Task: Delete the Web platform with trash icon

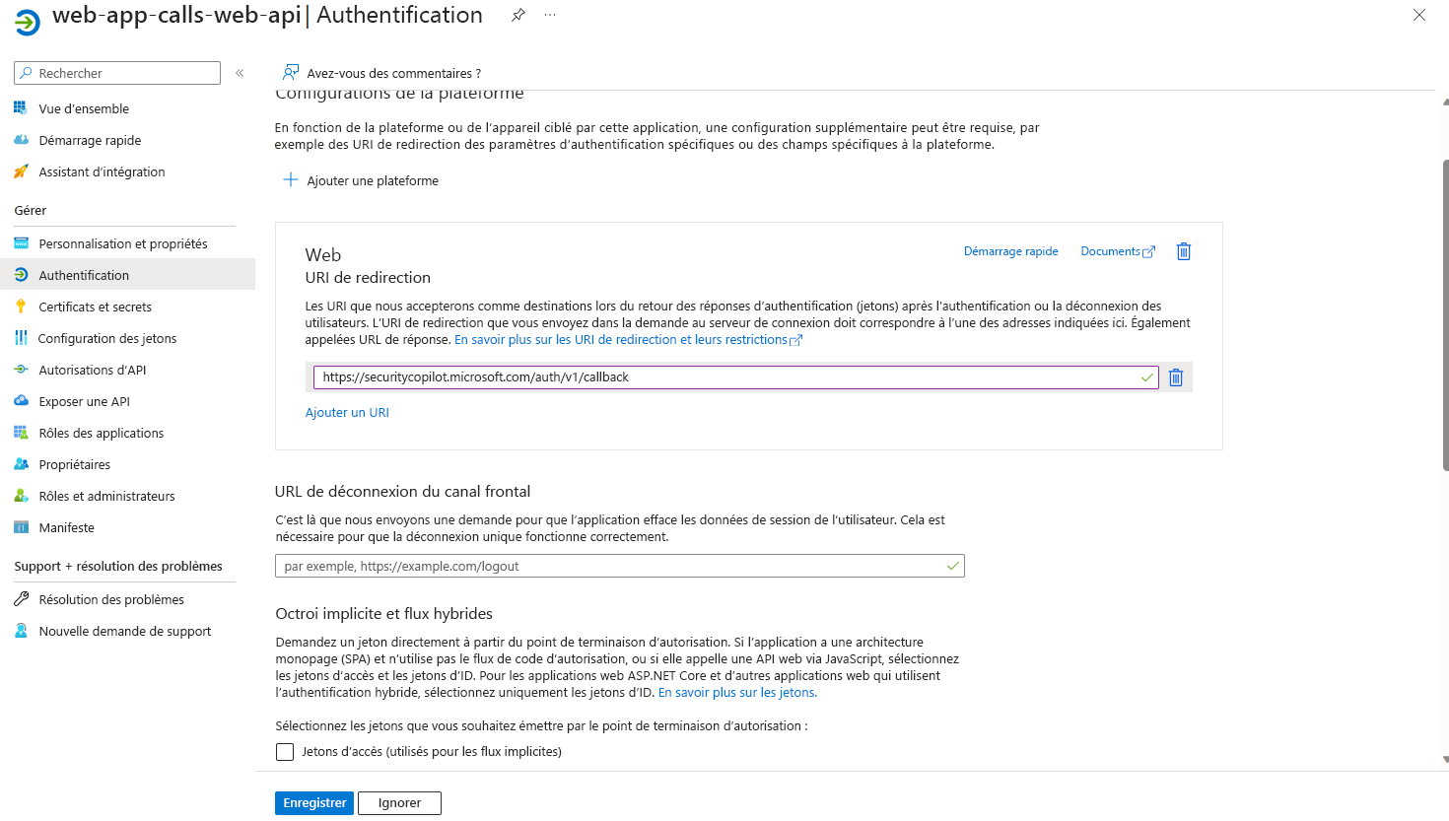Action: click(1183, 251)
